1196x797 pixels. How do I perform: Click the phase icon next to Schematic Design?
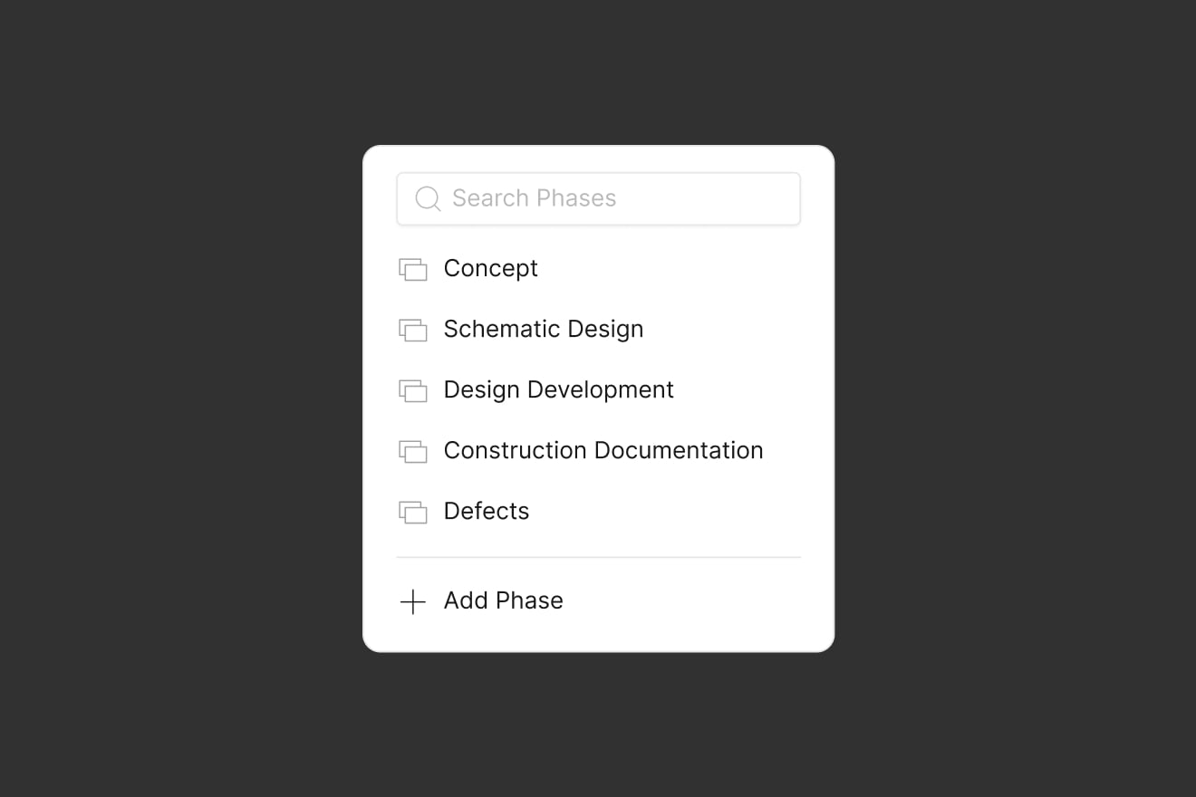[413, 330]
